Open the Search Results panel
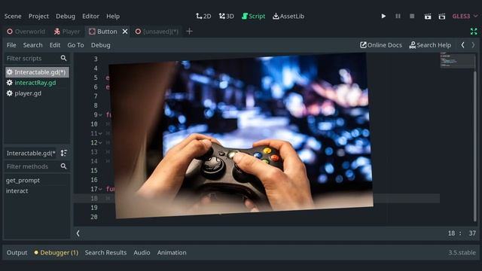The height and width of the screenshot is (271, 482). [105, 253]
